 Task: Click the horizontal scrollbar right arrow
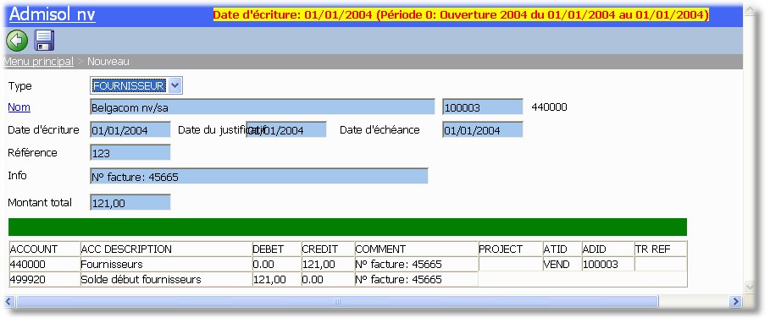tap(735, 301)
